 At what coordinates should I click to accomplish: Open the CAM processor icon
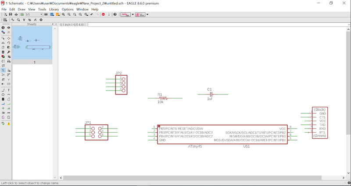click(22, 14)
